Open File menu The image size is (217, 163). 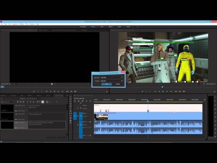[2, 24]
